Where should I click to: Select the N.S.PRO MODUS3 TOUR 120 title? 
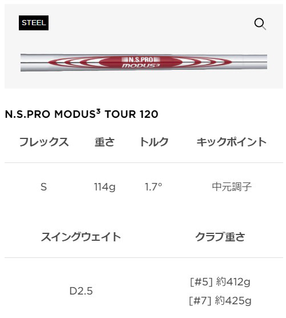coord(82,114)
